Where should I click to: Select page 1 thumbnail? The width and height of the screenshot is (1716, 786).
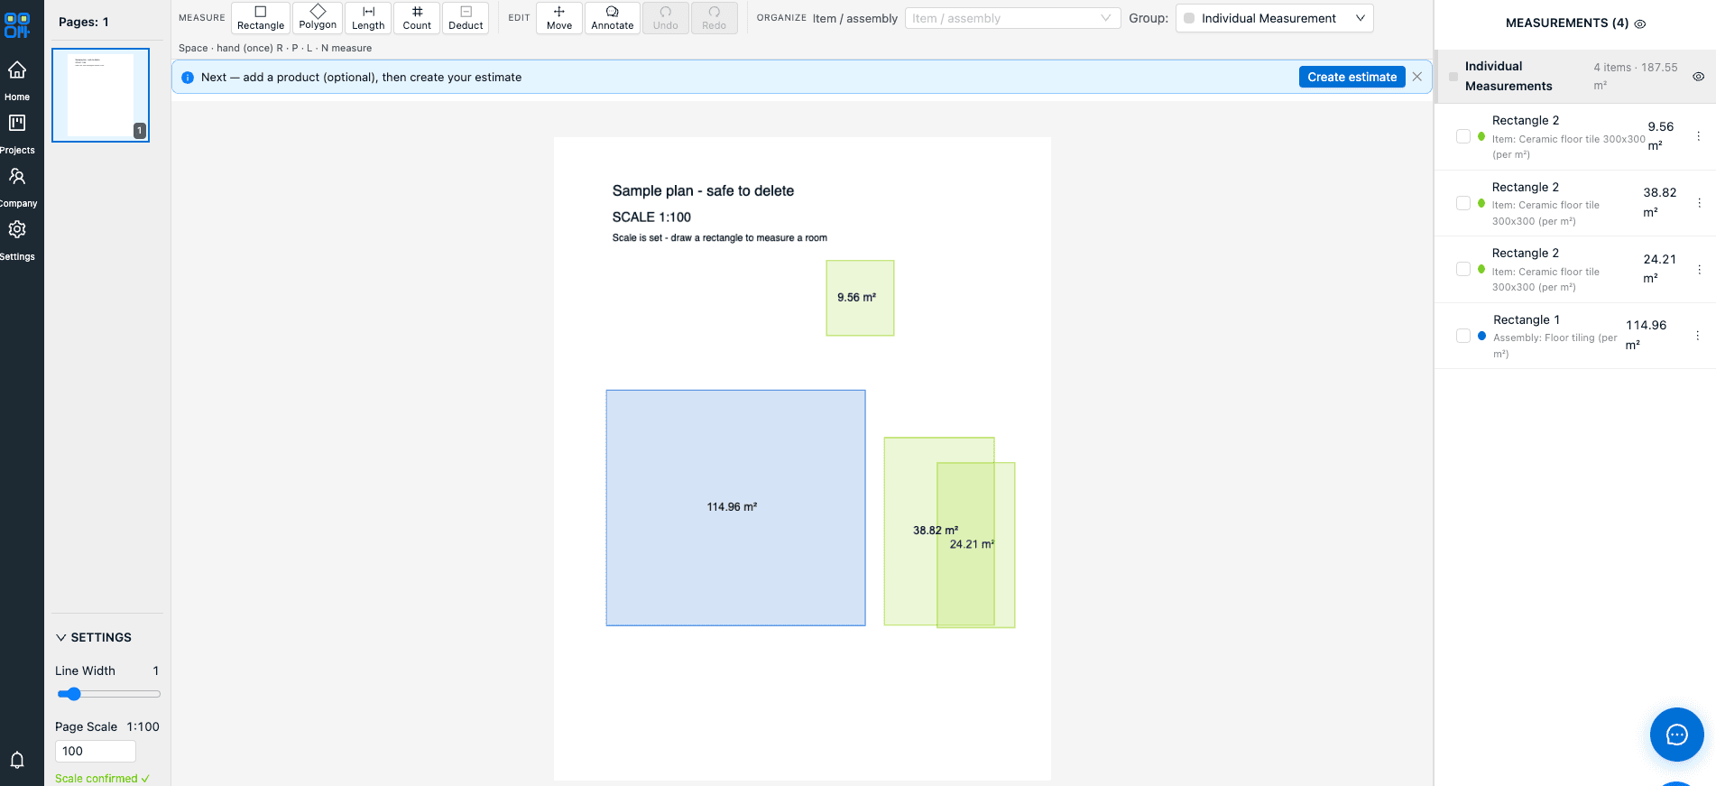pos(100,95)
